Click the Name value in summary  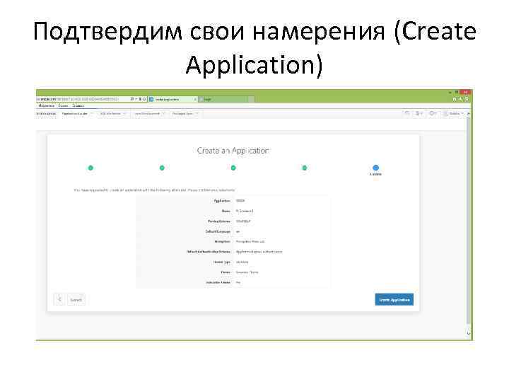point(245,211)
